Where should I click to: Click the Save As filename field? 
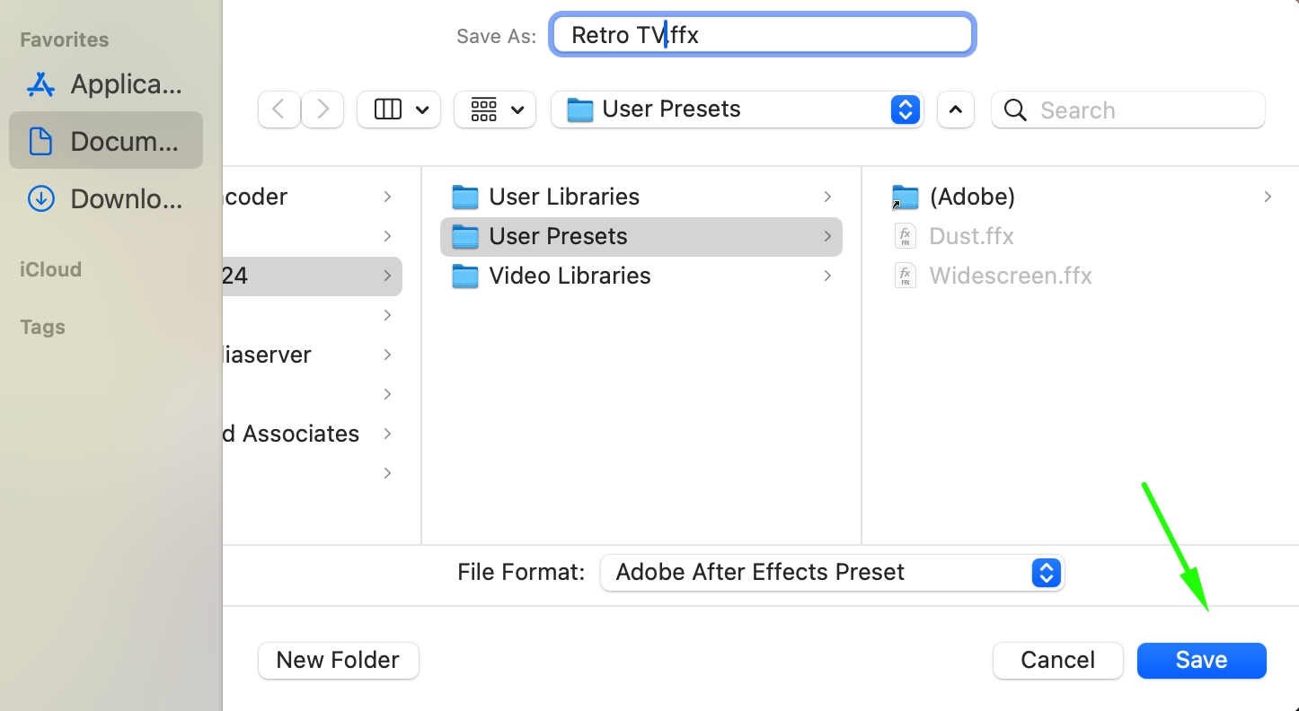pyautogui.click(x=762, y=35)
